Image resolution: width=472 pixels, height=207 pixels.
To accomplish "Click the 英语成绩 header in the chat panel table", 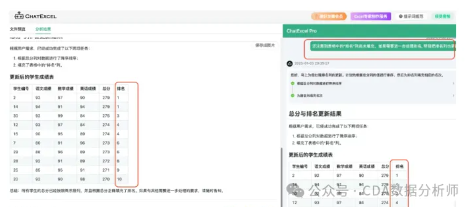I will pyautogui.click(x=367, y=166).
